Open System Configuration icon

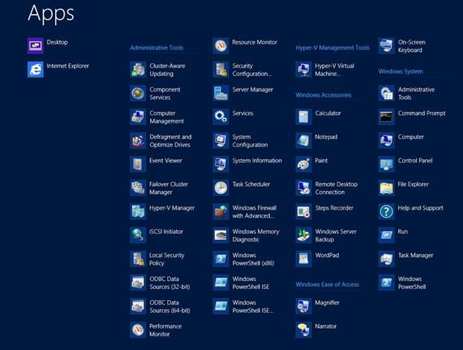tap(221, 140)
